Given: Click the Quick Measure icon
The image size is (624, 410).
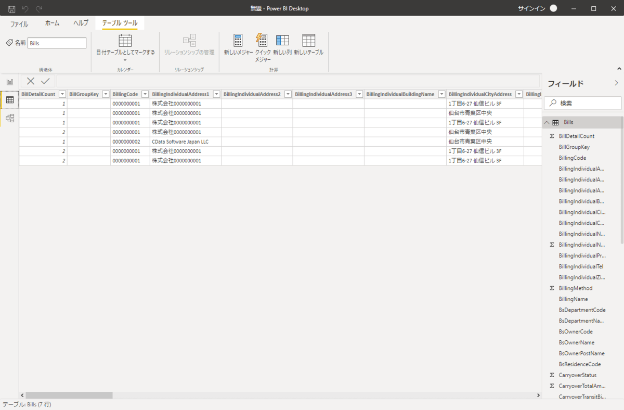Looking at the screenshot, I should tap(262, 41).
